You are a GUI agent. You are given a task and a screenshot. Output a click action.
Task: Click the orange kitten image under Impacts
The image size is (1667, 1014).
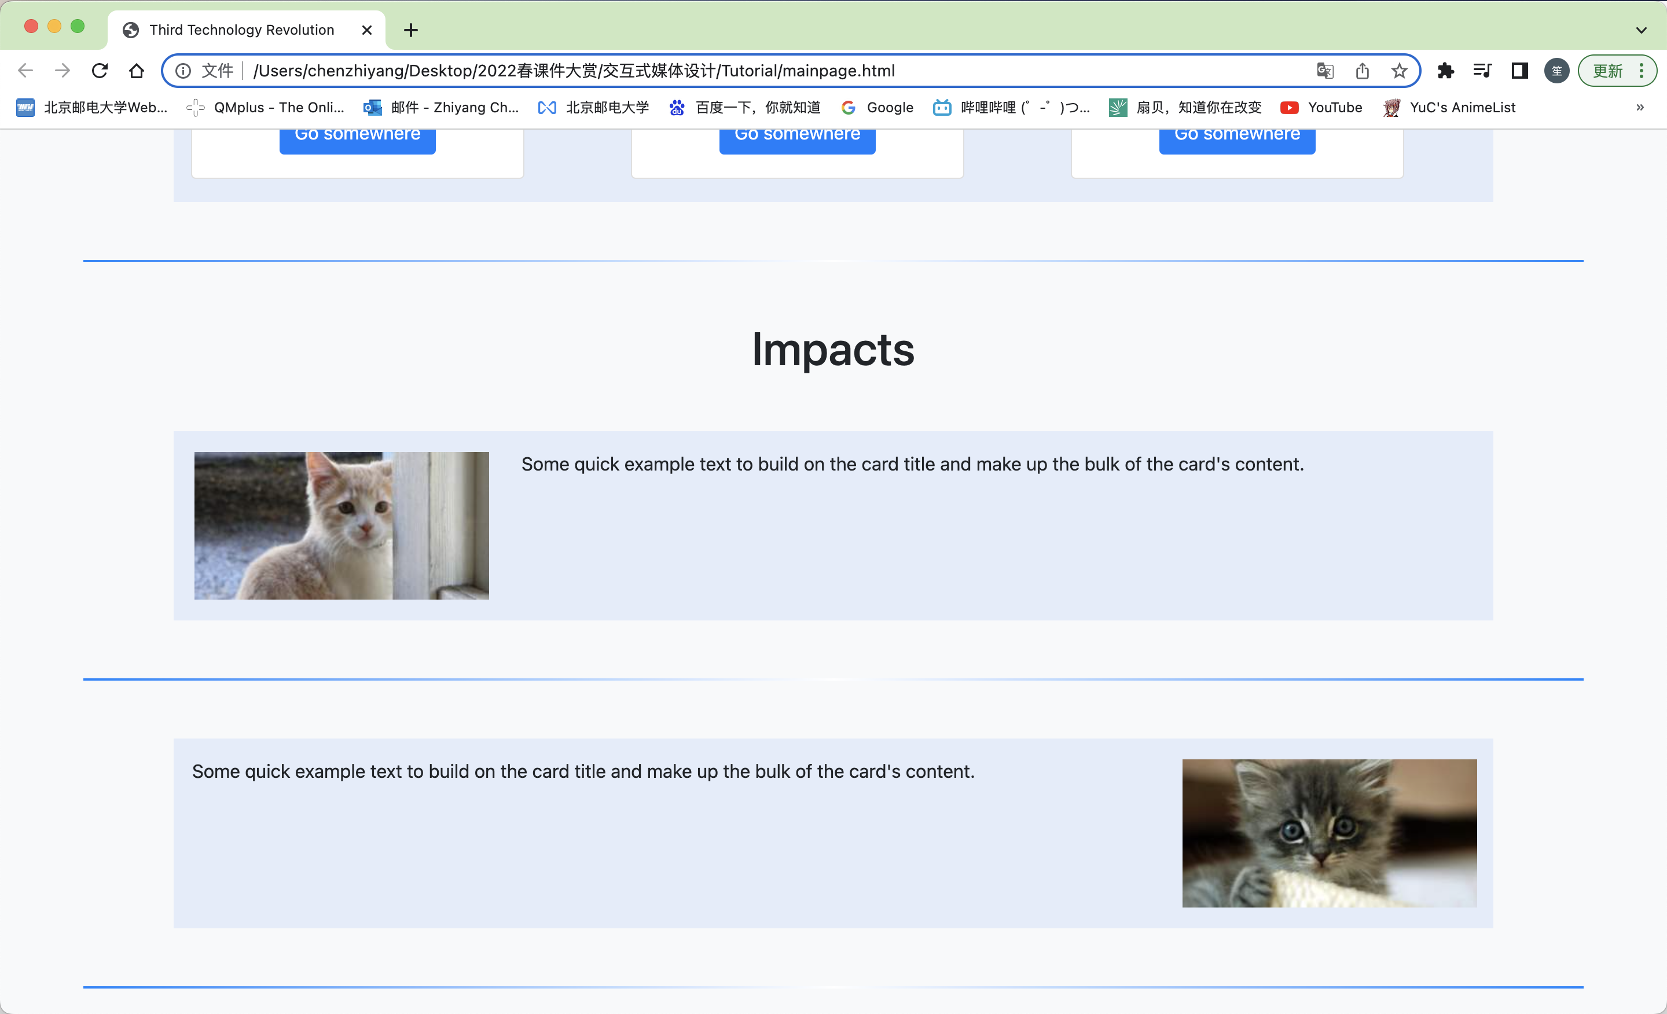tap(341, 526)
